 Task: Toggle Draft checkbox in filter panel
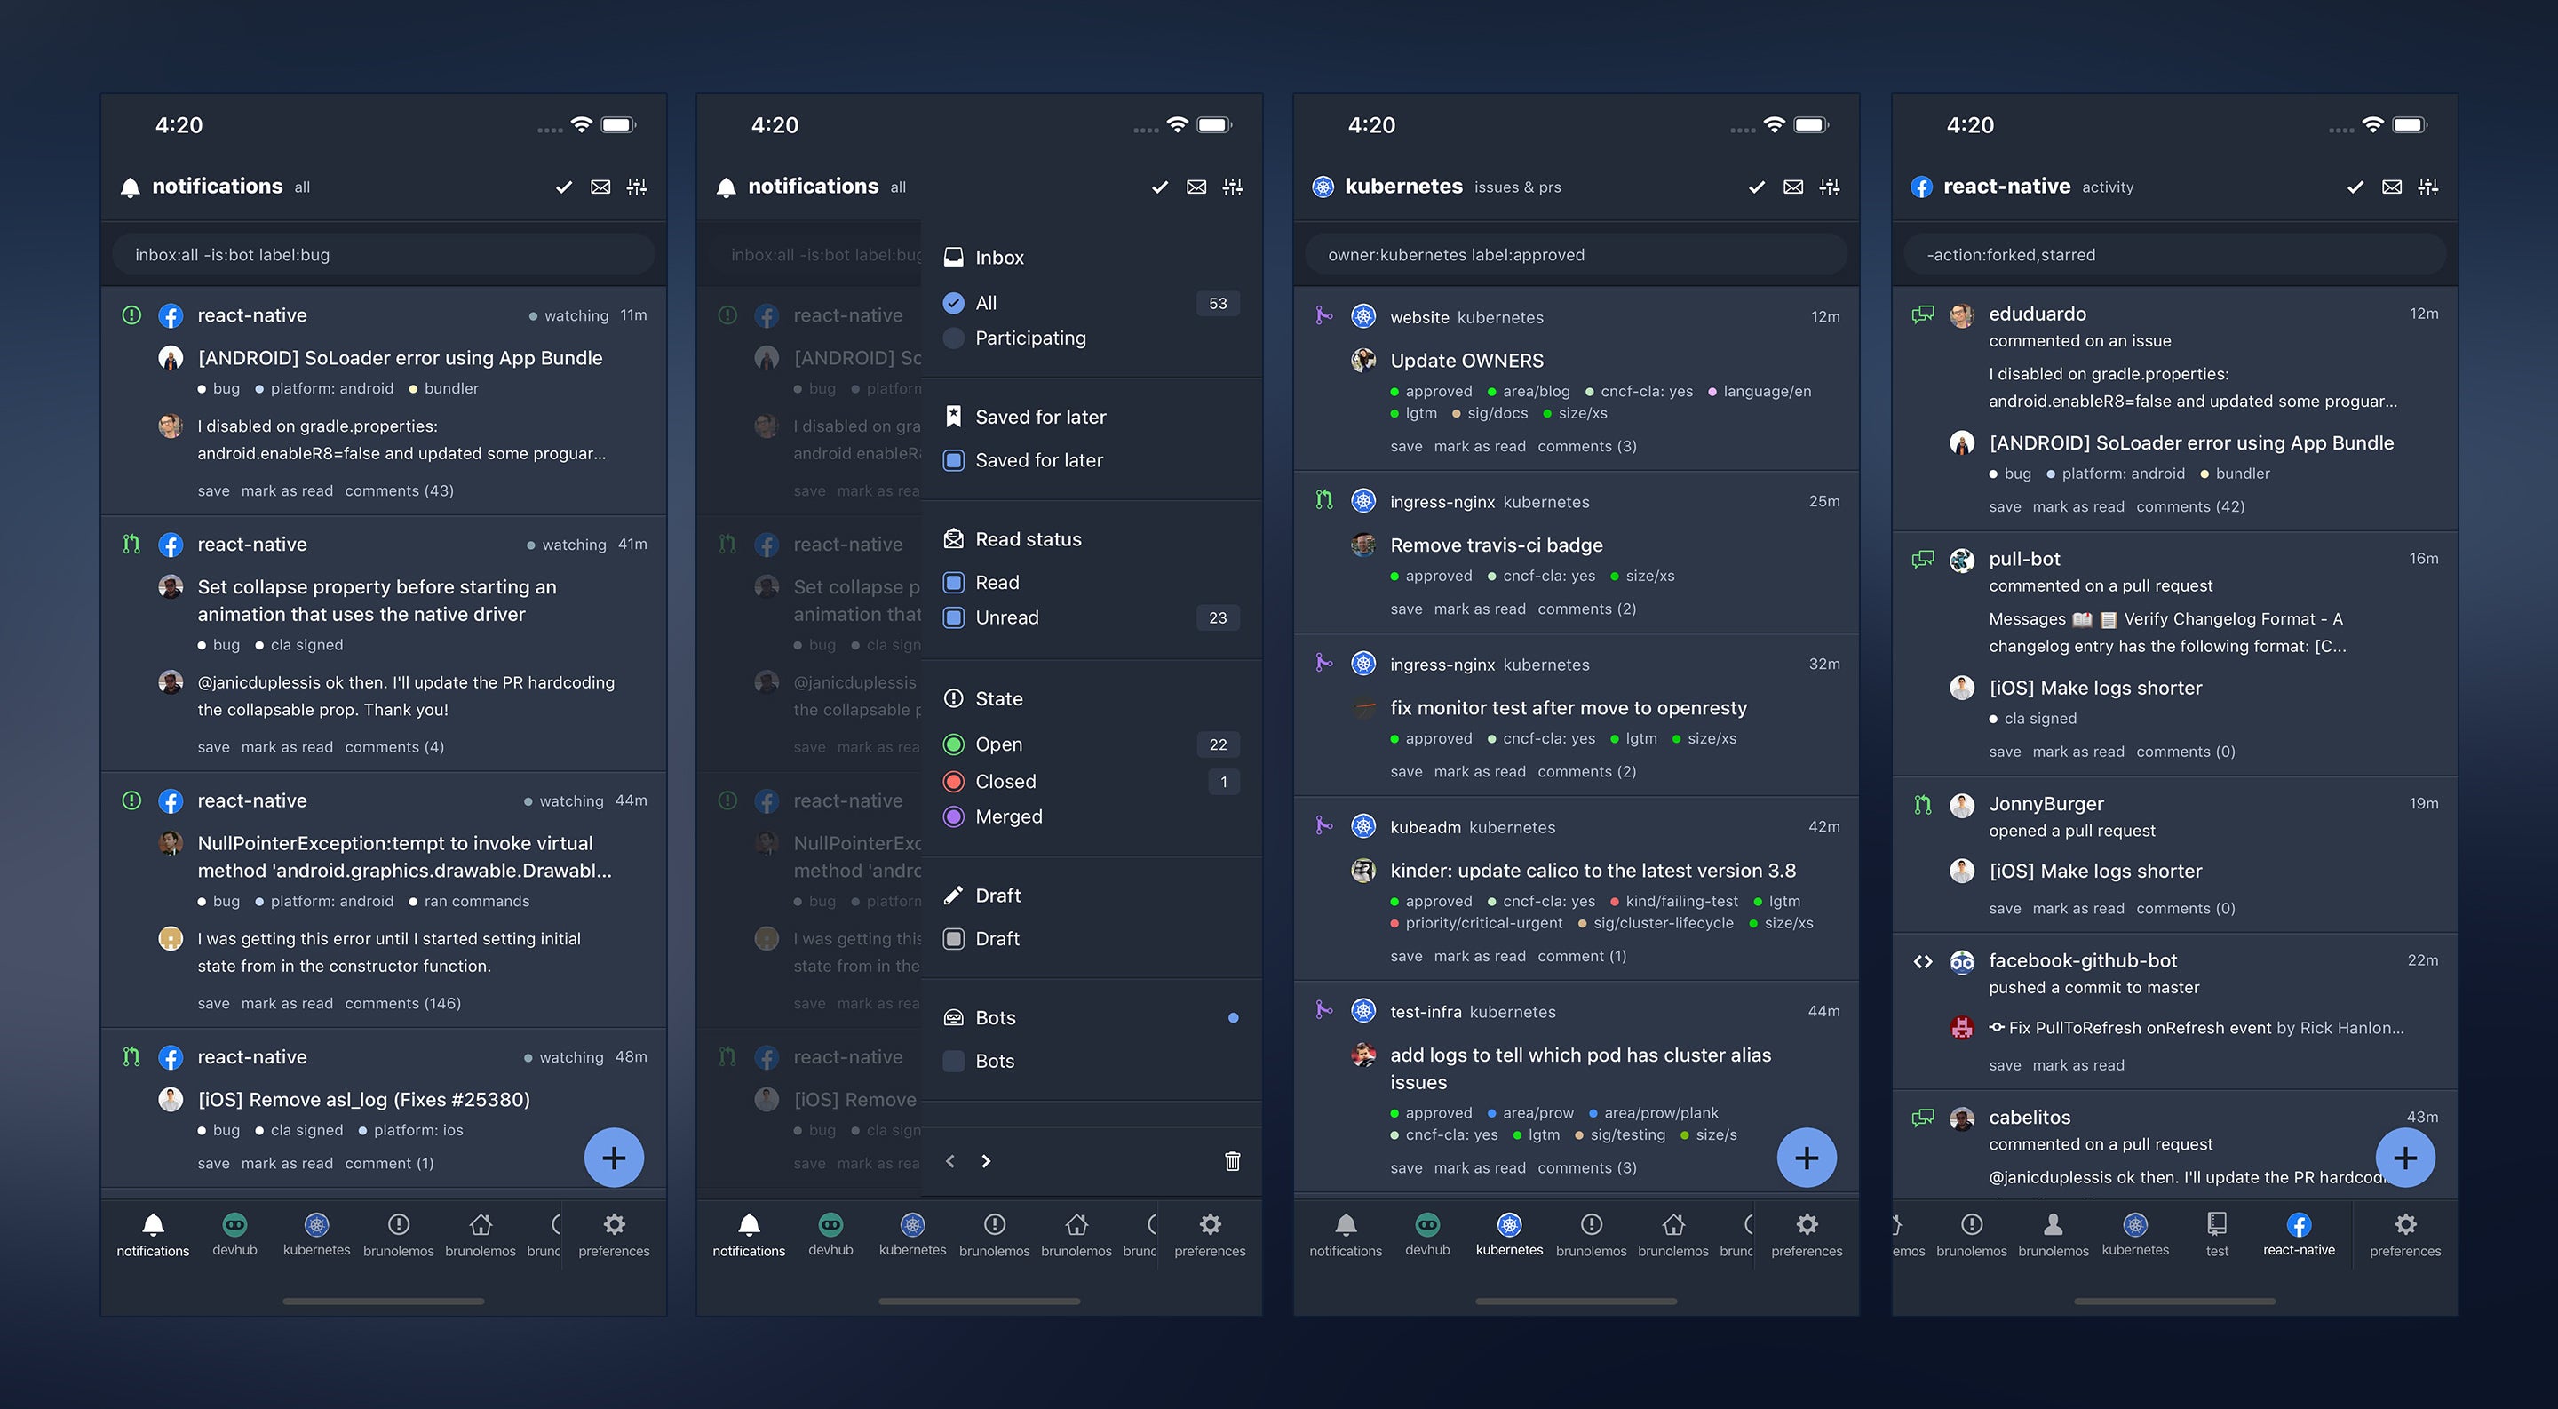tap(953, 938)
